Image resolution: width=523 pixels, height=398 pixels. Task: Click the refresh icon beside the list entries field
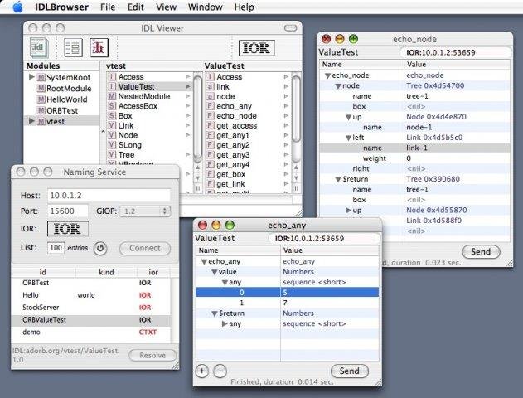point(100,248)
